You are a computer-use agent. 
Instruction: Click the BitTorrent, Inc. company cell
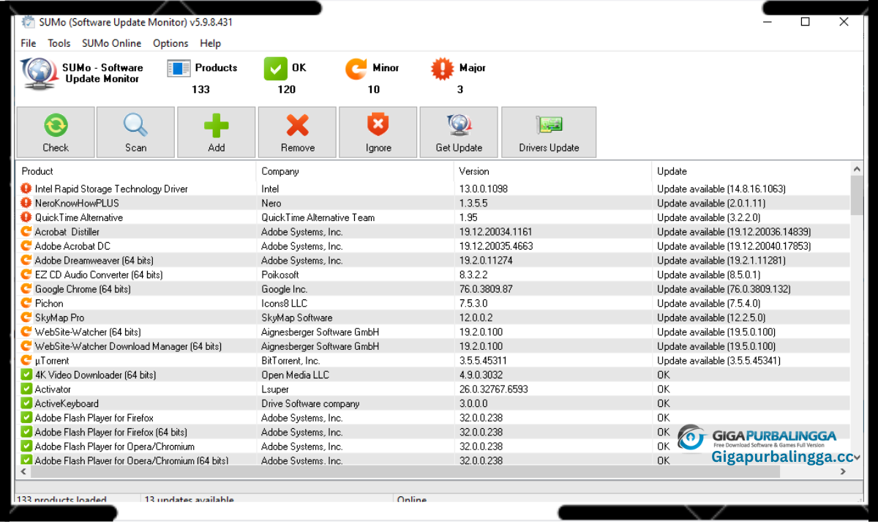click(290, 360)
